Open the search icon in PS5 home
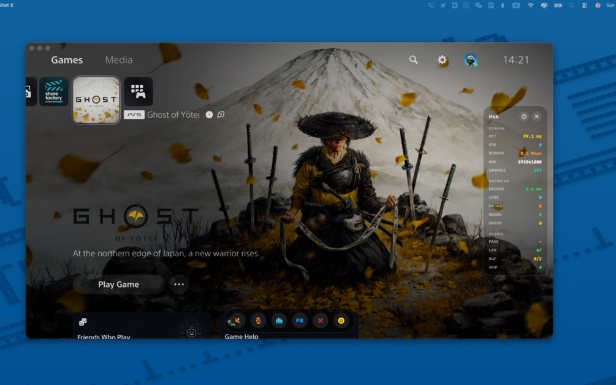 click(413, 59)
